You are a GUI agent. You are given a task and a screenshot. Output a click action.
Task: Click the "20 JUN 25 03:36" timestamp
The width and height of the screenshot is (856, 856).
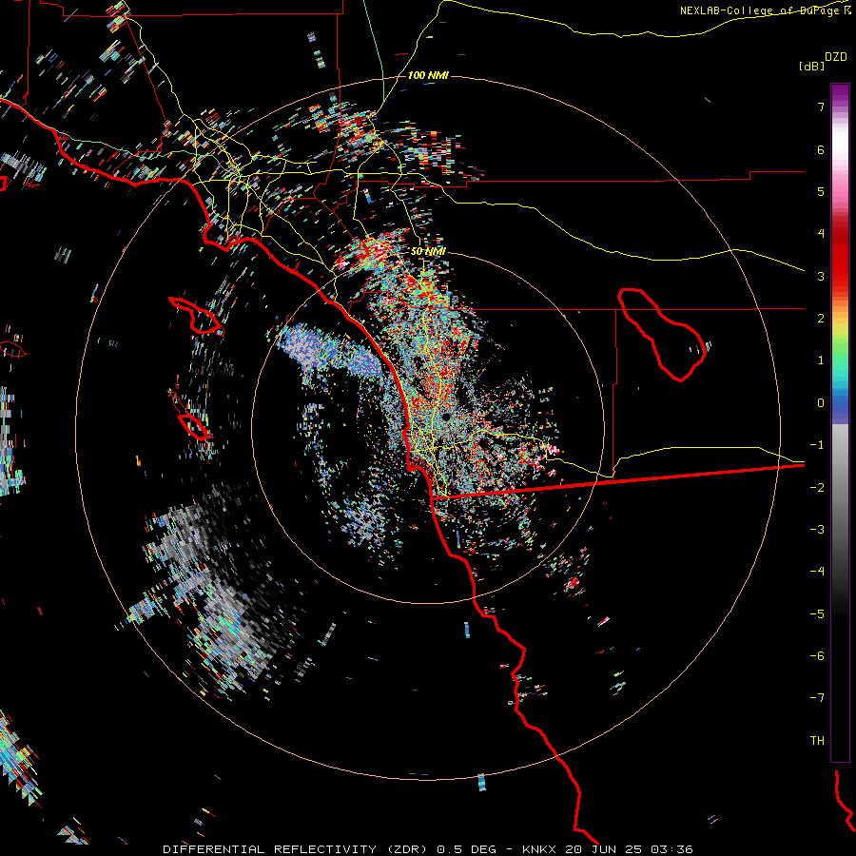click(629, 849)
